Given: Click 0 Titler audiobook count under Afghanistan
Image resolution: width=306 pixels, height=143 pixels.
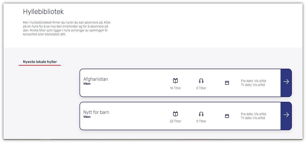Looking at the screenshot, I should pyautogui.click(x=201, y=88).
